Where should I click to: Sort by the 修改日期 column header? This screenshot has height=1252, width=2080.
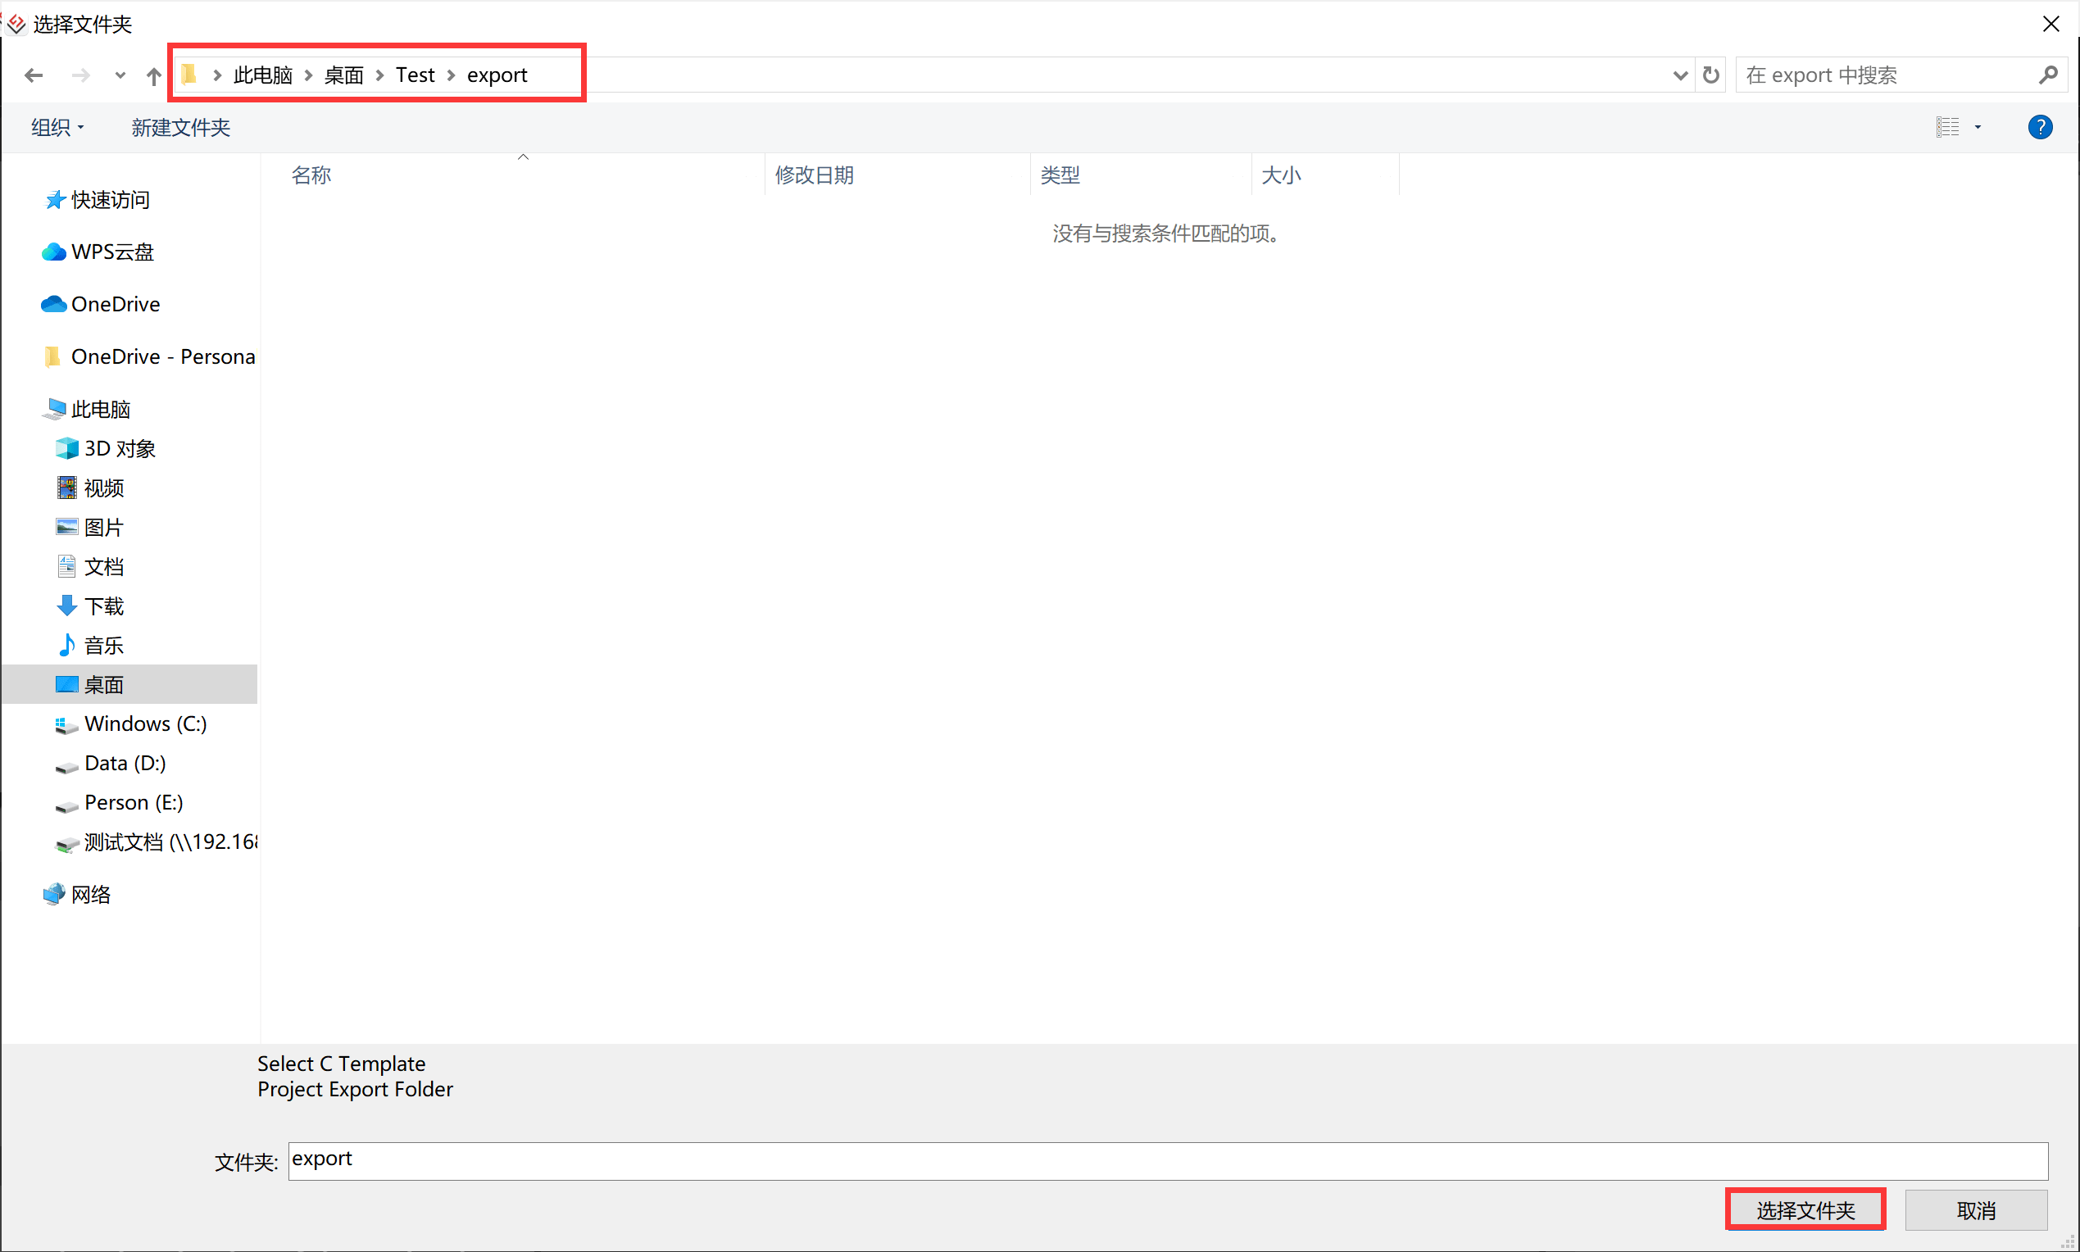[x=815, y=175]
